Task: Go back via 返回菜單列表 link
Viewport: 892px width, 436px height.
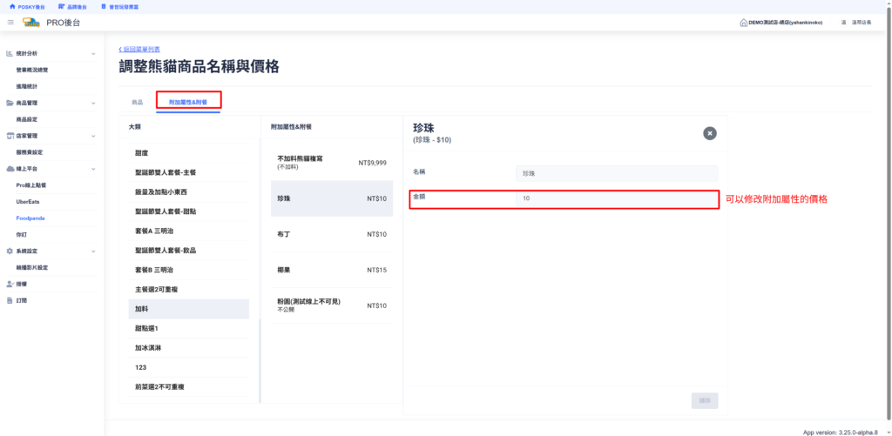Action: (x=139, y=50)
